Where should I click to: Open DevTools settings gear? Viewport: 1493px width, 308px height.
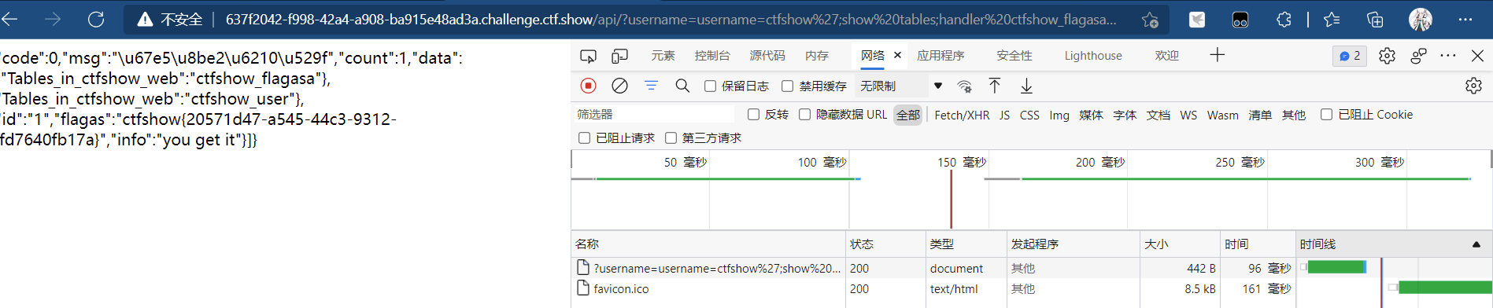click(1387, 56)
